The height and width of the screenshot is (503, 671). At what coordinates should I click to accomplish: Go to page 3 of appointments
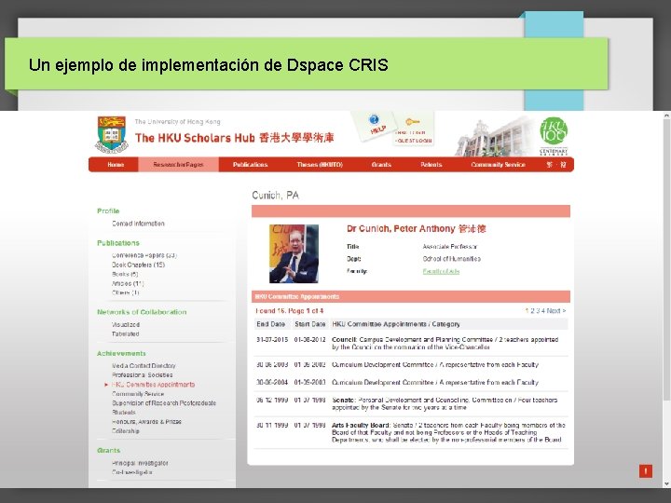pos(538,311)
